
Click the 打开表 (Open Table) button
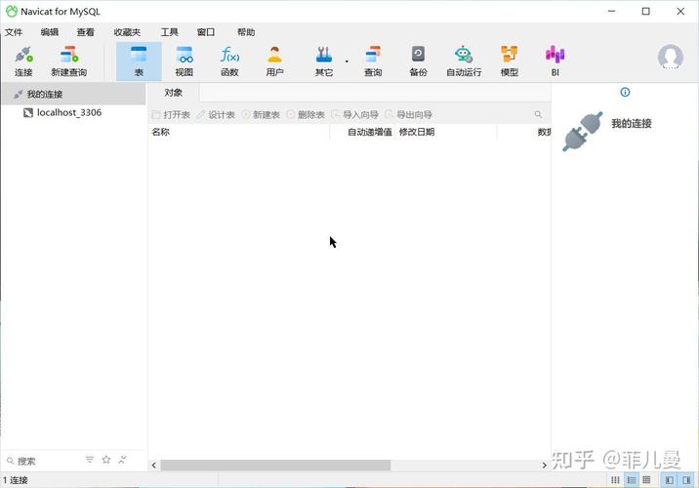tap(171, 114)
